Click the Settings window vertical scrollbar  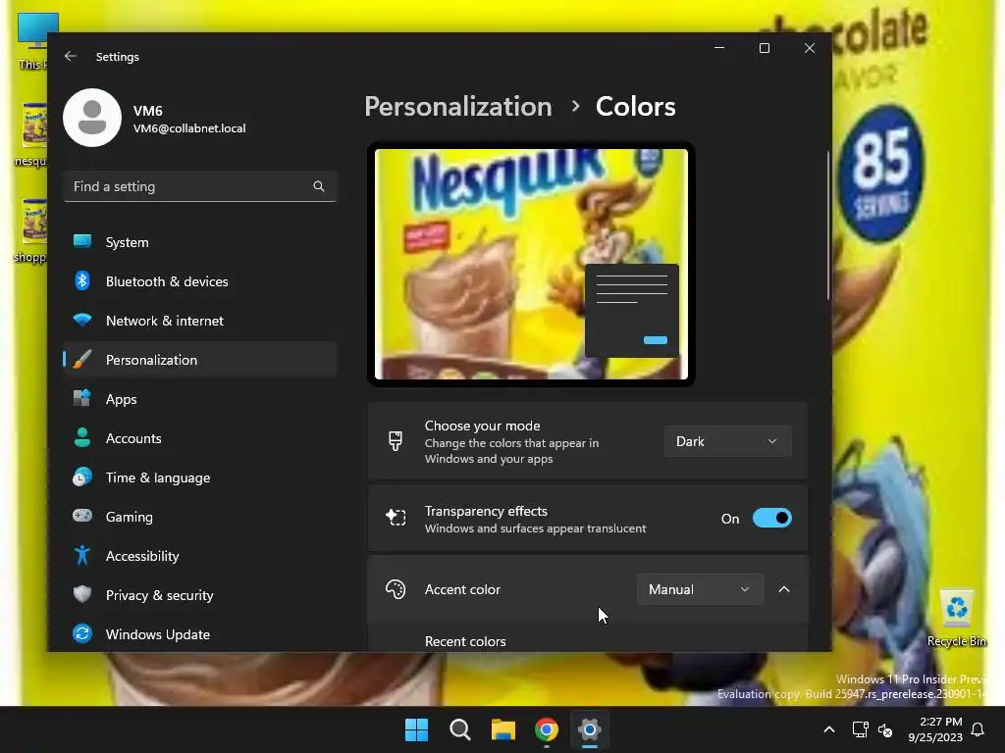click(827, 226)
